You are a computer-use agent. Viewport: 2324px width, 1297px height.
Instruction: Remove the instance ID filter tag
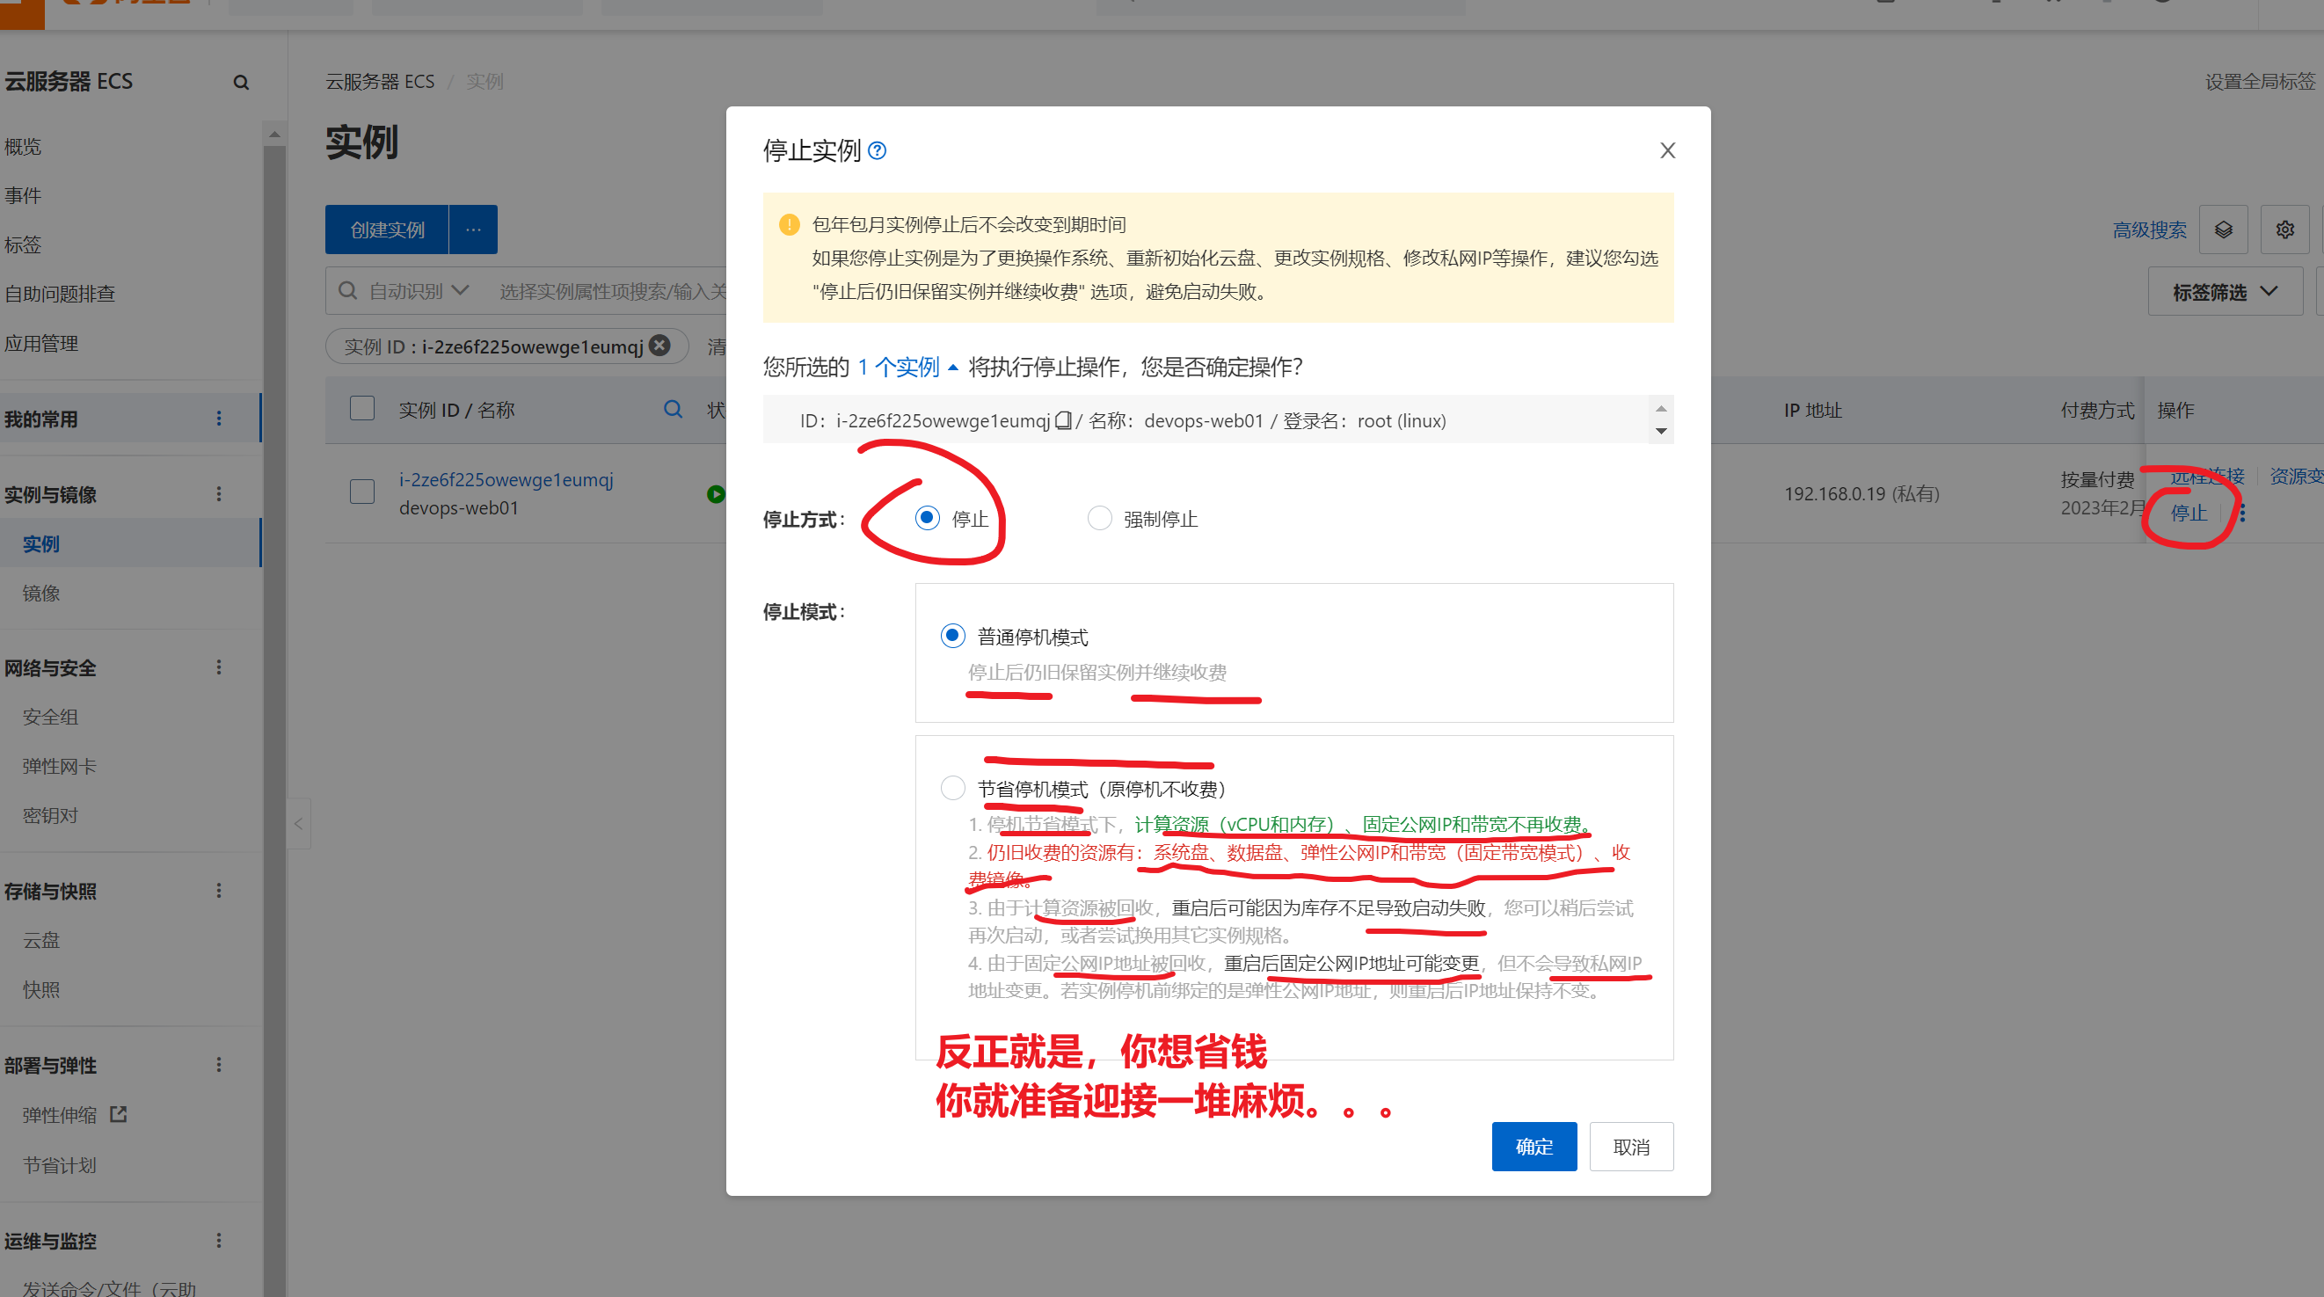[x=660, y=346]
